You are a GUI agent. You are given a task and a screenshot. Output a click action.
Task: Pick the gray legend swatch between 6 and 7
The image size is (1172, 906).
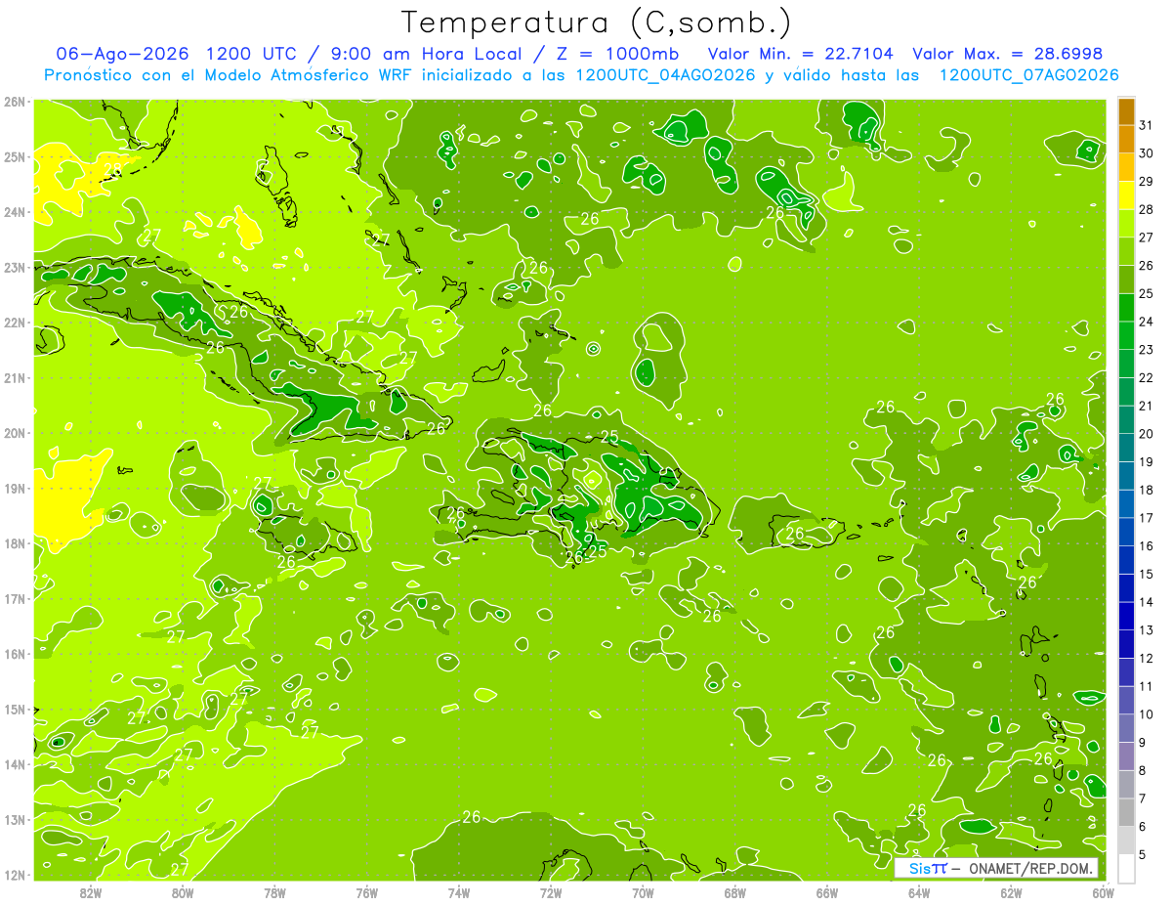pyautogui.click(x=1126, y=811)
